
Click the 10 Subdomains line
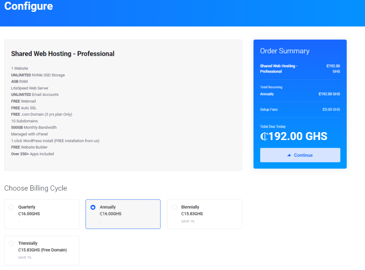click(25, 121)
